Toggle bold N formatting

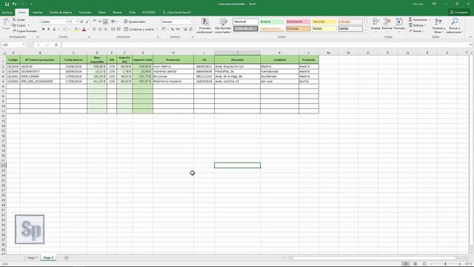(x=43, y=30)
